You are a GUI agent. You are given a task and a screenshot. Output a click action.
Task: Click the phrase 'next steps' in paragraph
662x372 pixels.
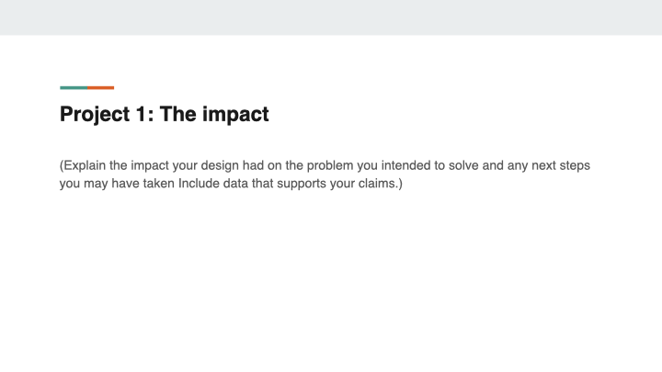pos(557,166)
